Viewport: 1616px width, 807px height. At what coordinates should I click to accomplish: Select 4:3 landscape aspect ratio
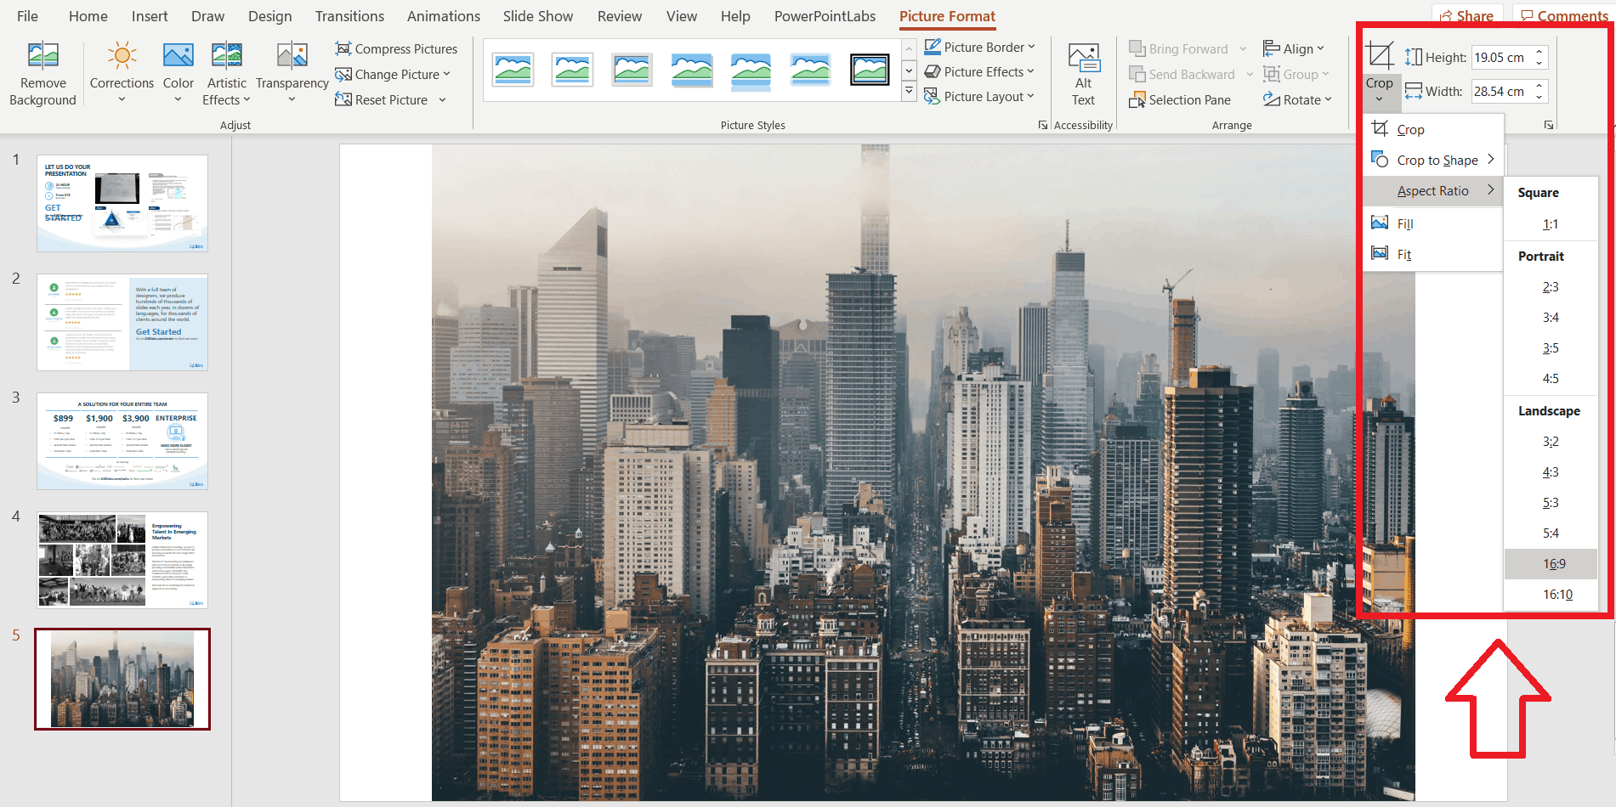1551,472
